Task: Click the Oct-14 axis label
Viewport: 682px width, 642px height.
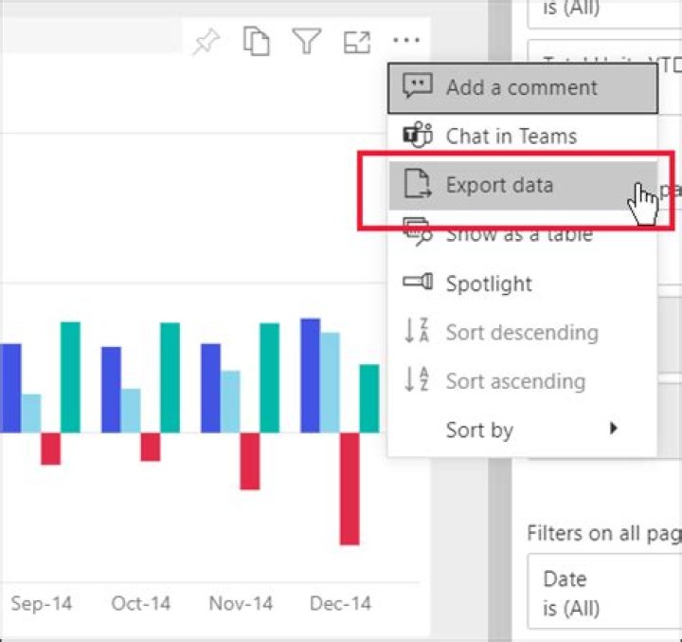Action: coord(141,604)
